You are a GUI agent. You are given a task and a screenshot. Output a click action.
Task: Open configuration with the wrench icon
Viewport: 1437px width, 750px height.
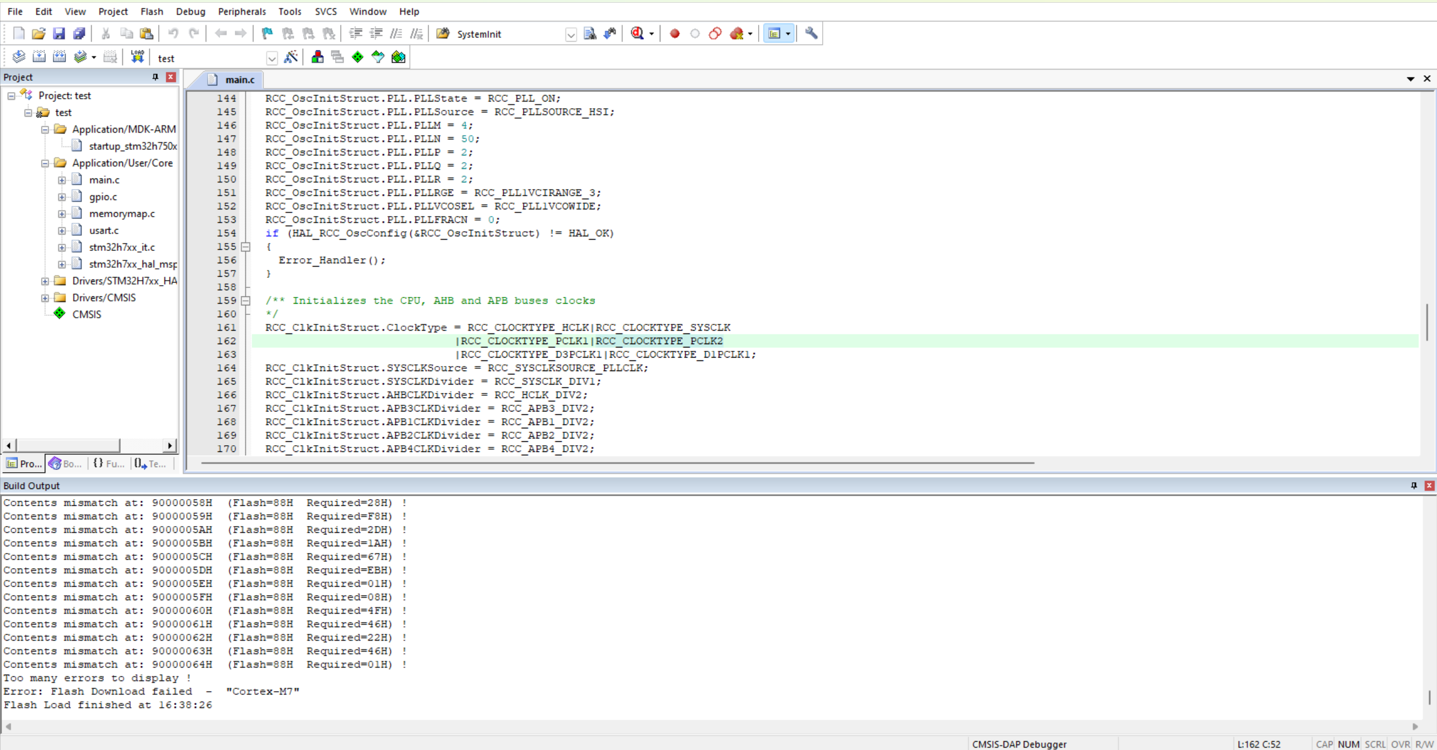click(811, 34)
